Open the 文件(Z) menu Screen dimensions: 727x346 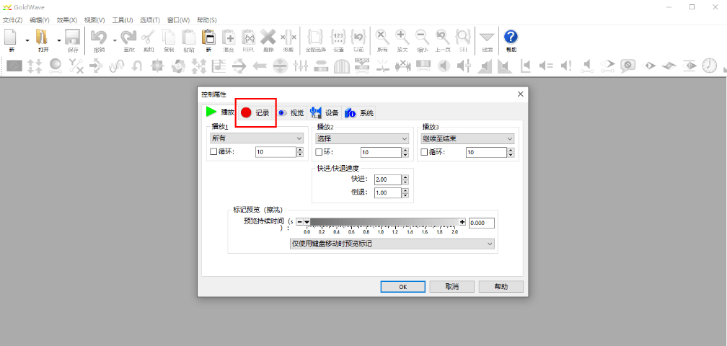coord(12,20)
